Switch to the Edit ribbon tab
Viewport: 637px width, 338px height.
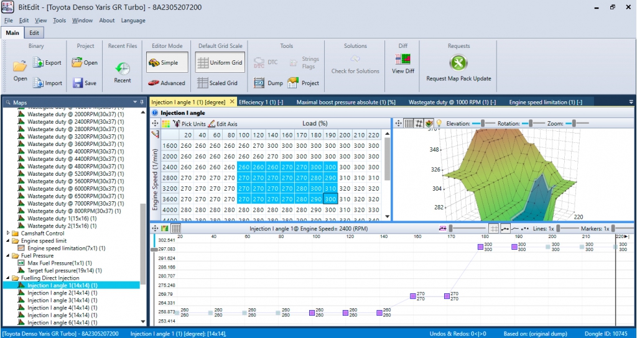[x=34, y=33]
